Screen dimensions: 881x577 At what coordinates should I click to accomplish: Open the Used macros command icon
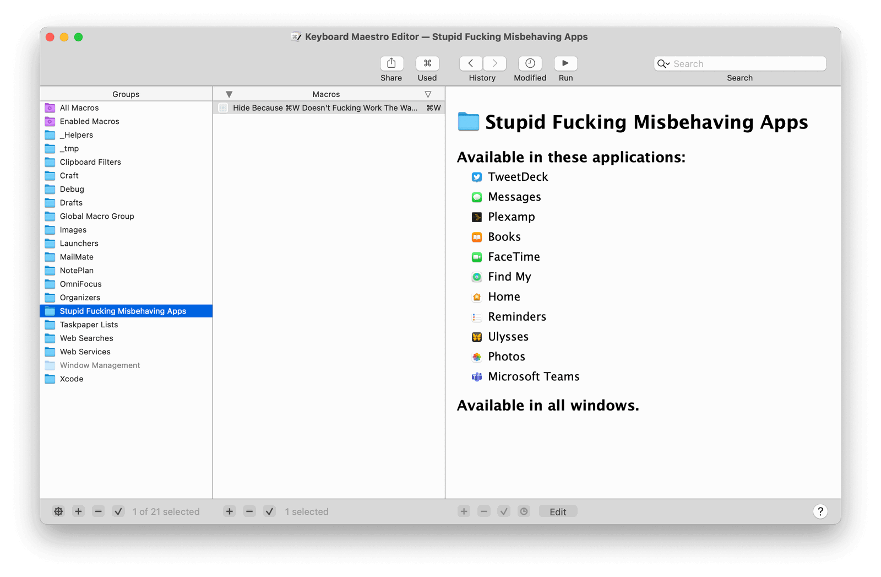pyautogui.click(x=427, y=63)
